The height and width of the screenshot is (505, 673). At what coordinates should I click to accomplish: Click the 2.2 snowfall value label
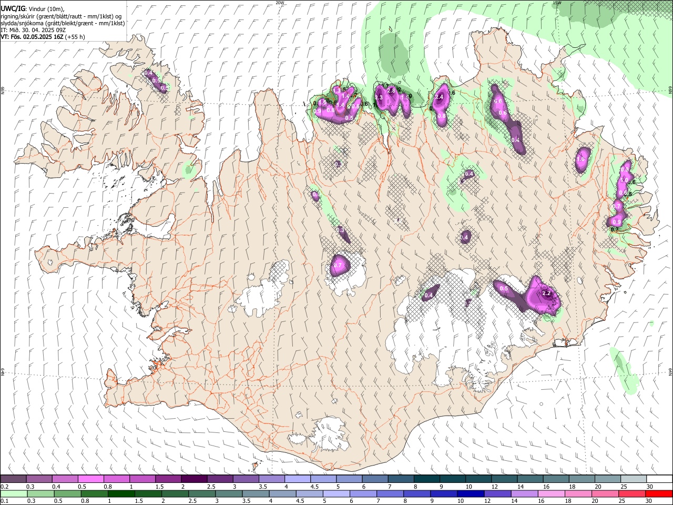tap(546, 293)
